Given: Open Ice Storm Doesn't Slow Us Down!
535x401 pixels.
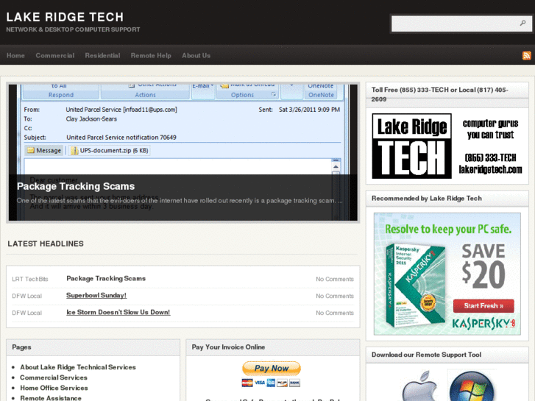Looking at the screenshot, I should point(118,312).
